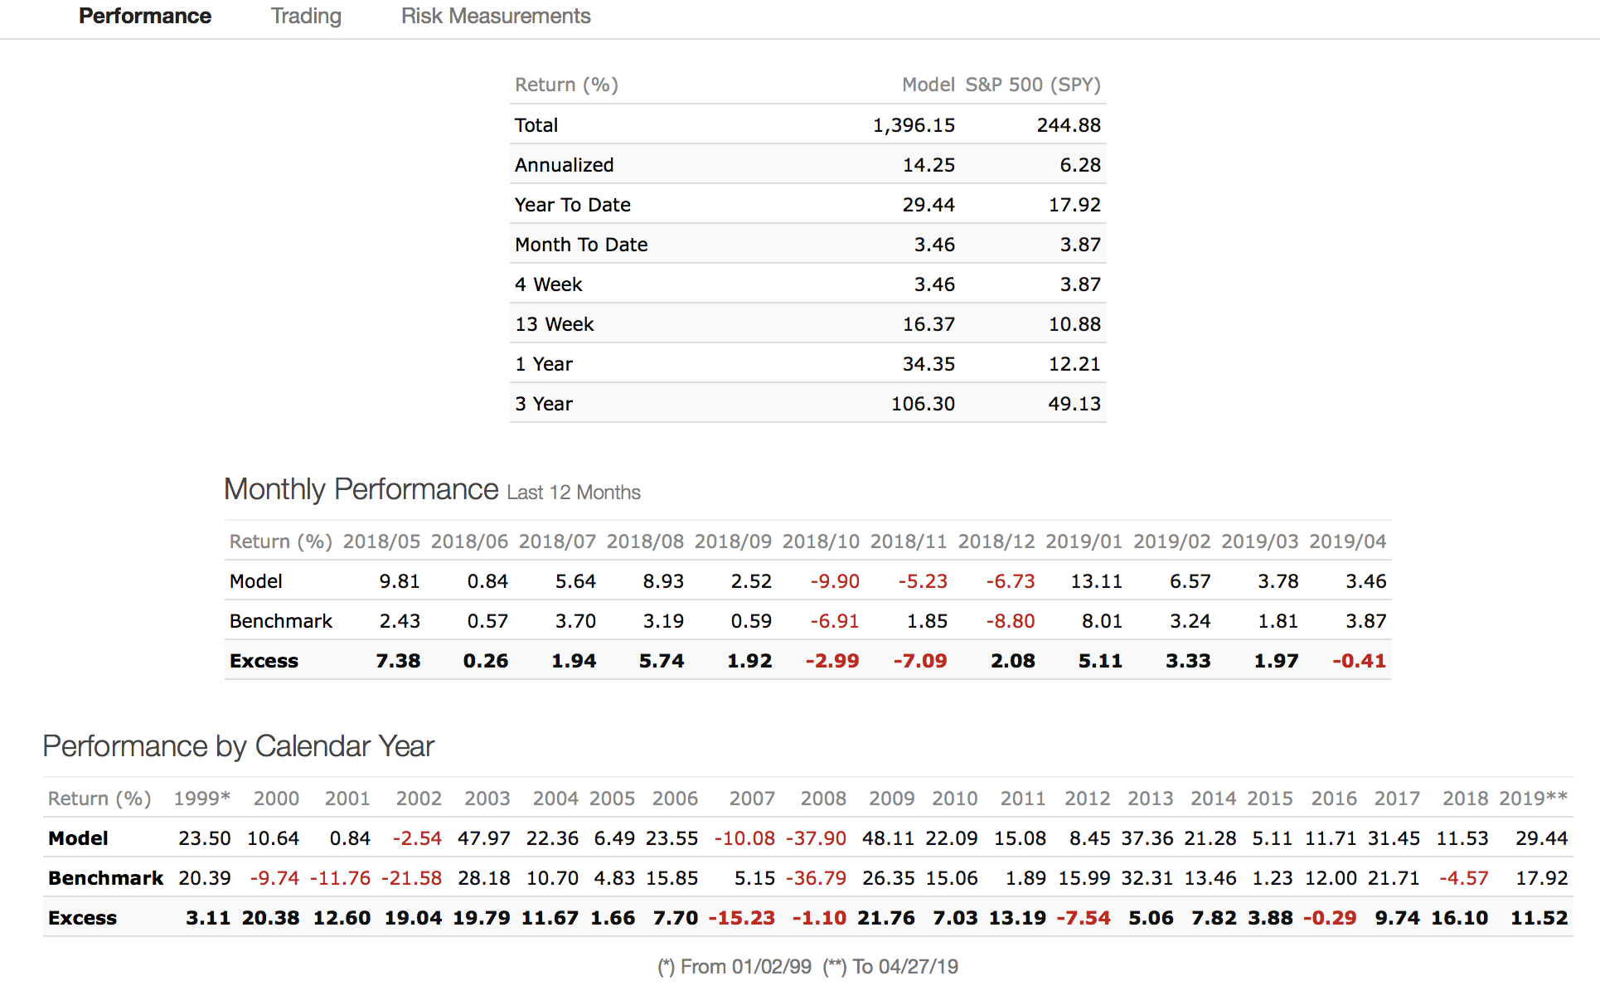Click the Monthly Performance heading
The height and width of the screenshot is (1005, 1600).
tap(361, 489)
